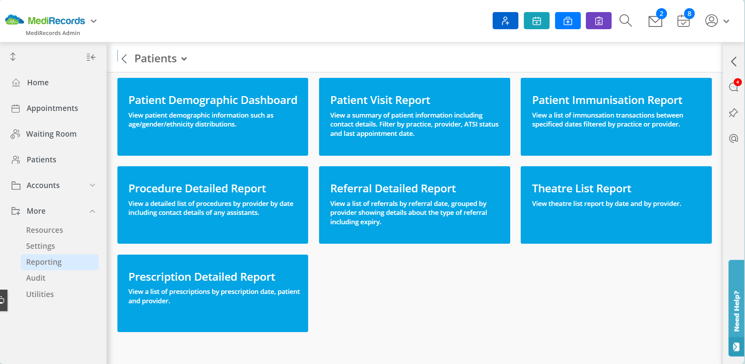This screenshot has height=364, width=745.
Task: Click the blue medical kit icon button
Action: (568, 21)
